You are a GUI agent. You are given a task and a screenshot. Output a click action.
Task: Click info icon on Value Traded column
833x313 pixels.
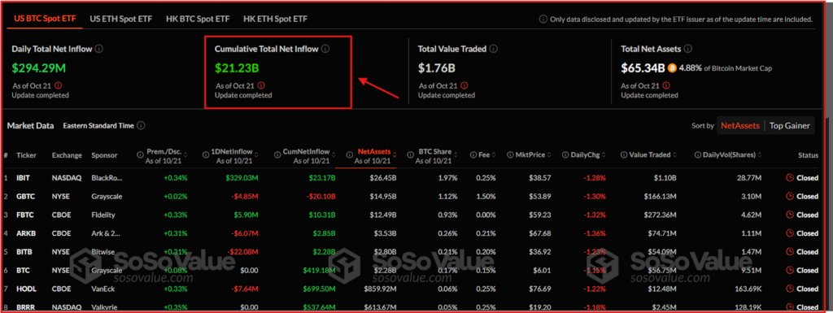click(x=624, y=155)
